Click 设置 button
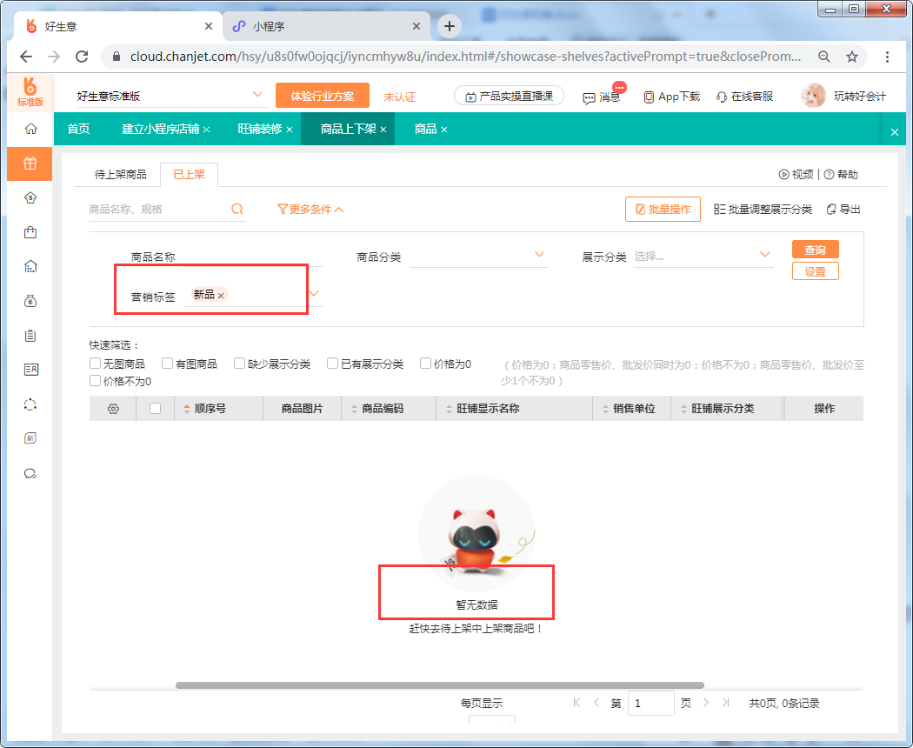The image size is (913, 748). coord(816,271)
